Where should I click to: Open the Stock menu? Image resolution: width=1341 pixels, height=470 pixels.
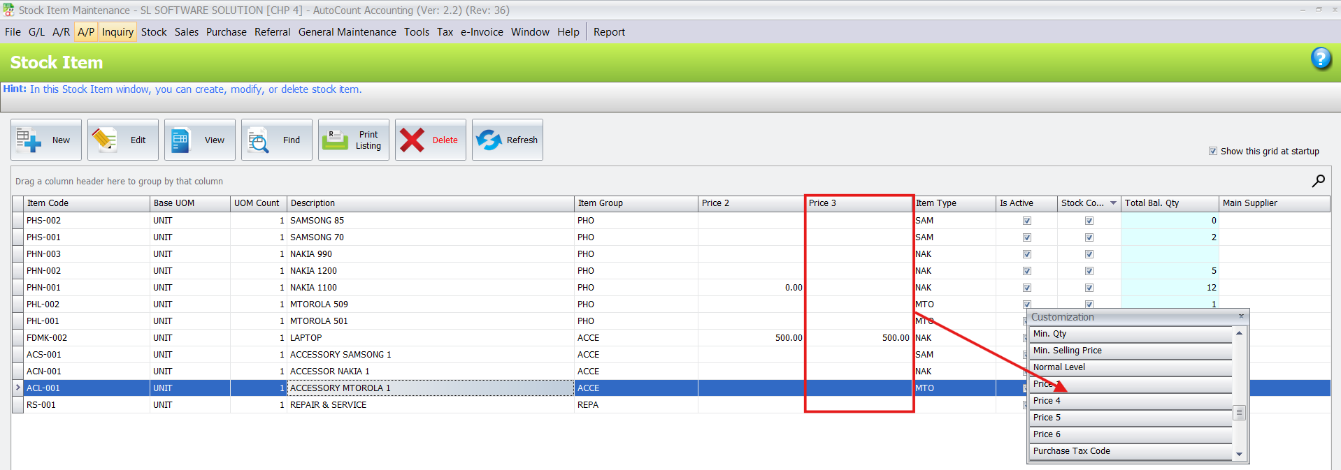[154, 32]
